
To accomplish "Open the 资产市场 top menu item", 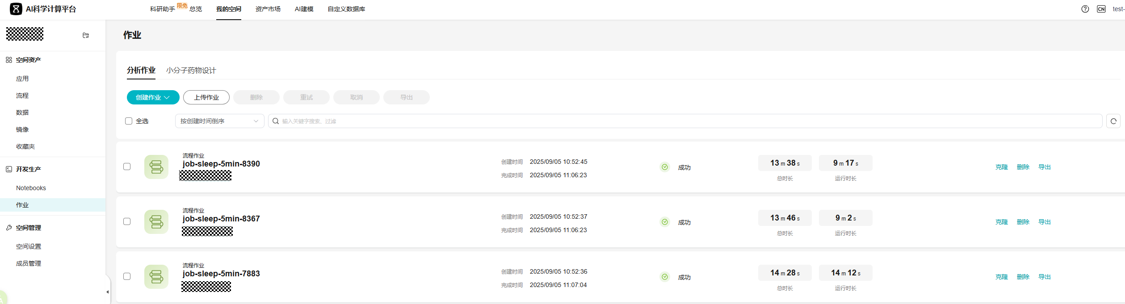I will coord(268,9).
